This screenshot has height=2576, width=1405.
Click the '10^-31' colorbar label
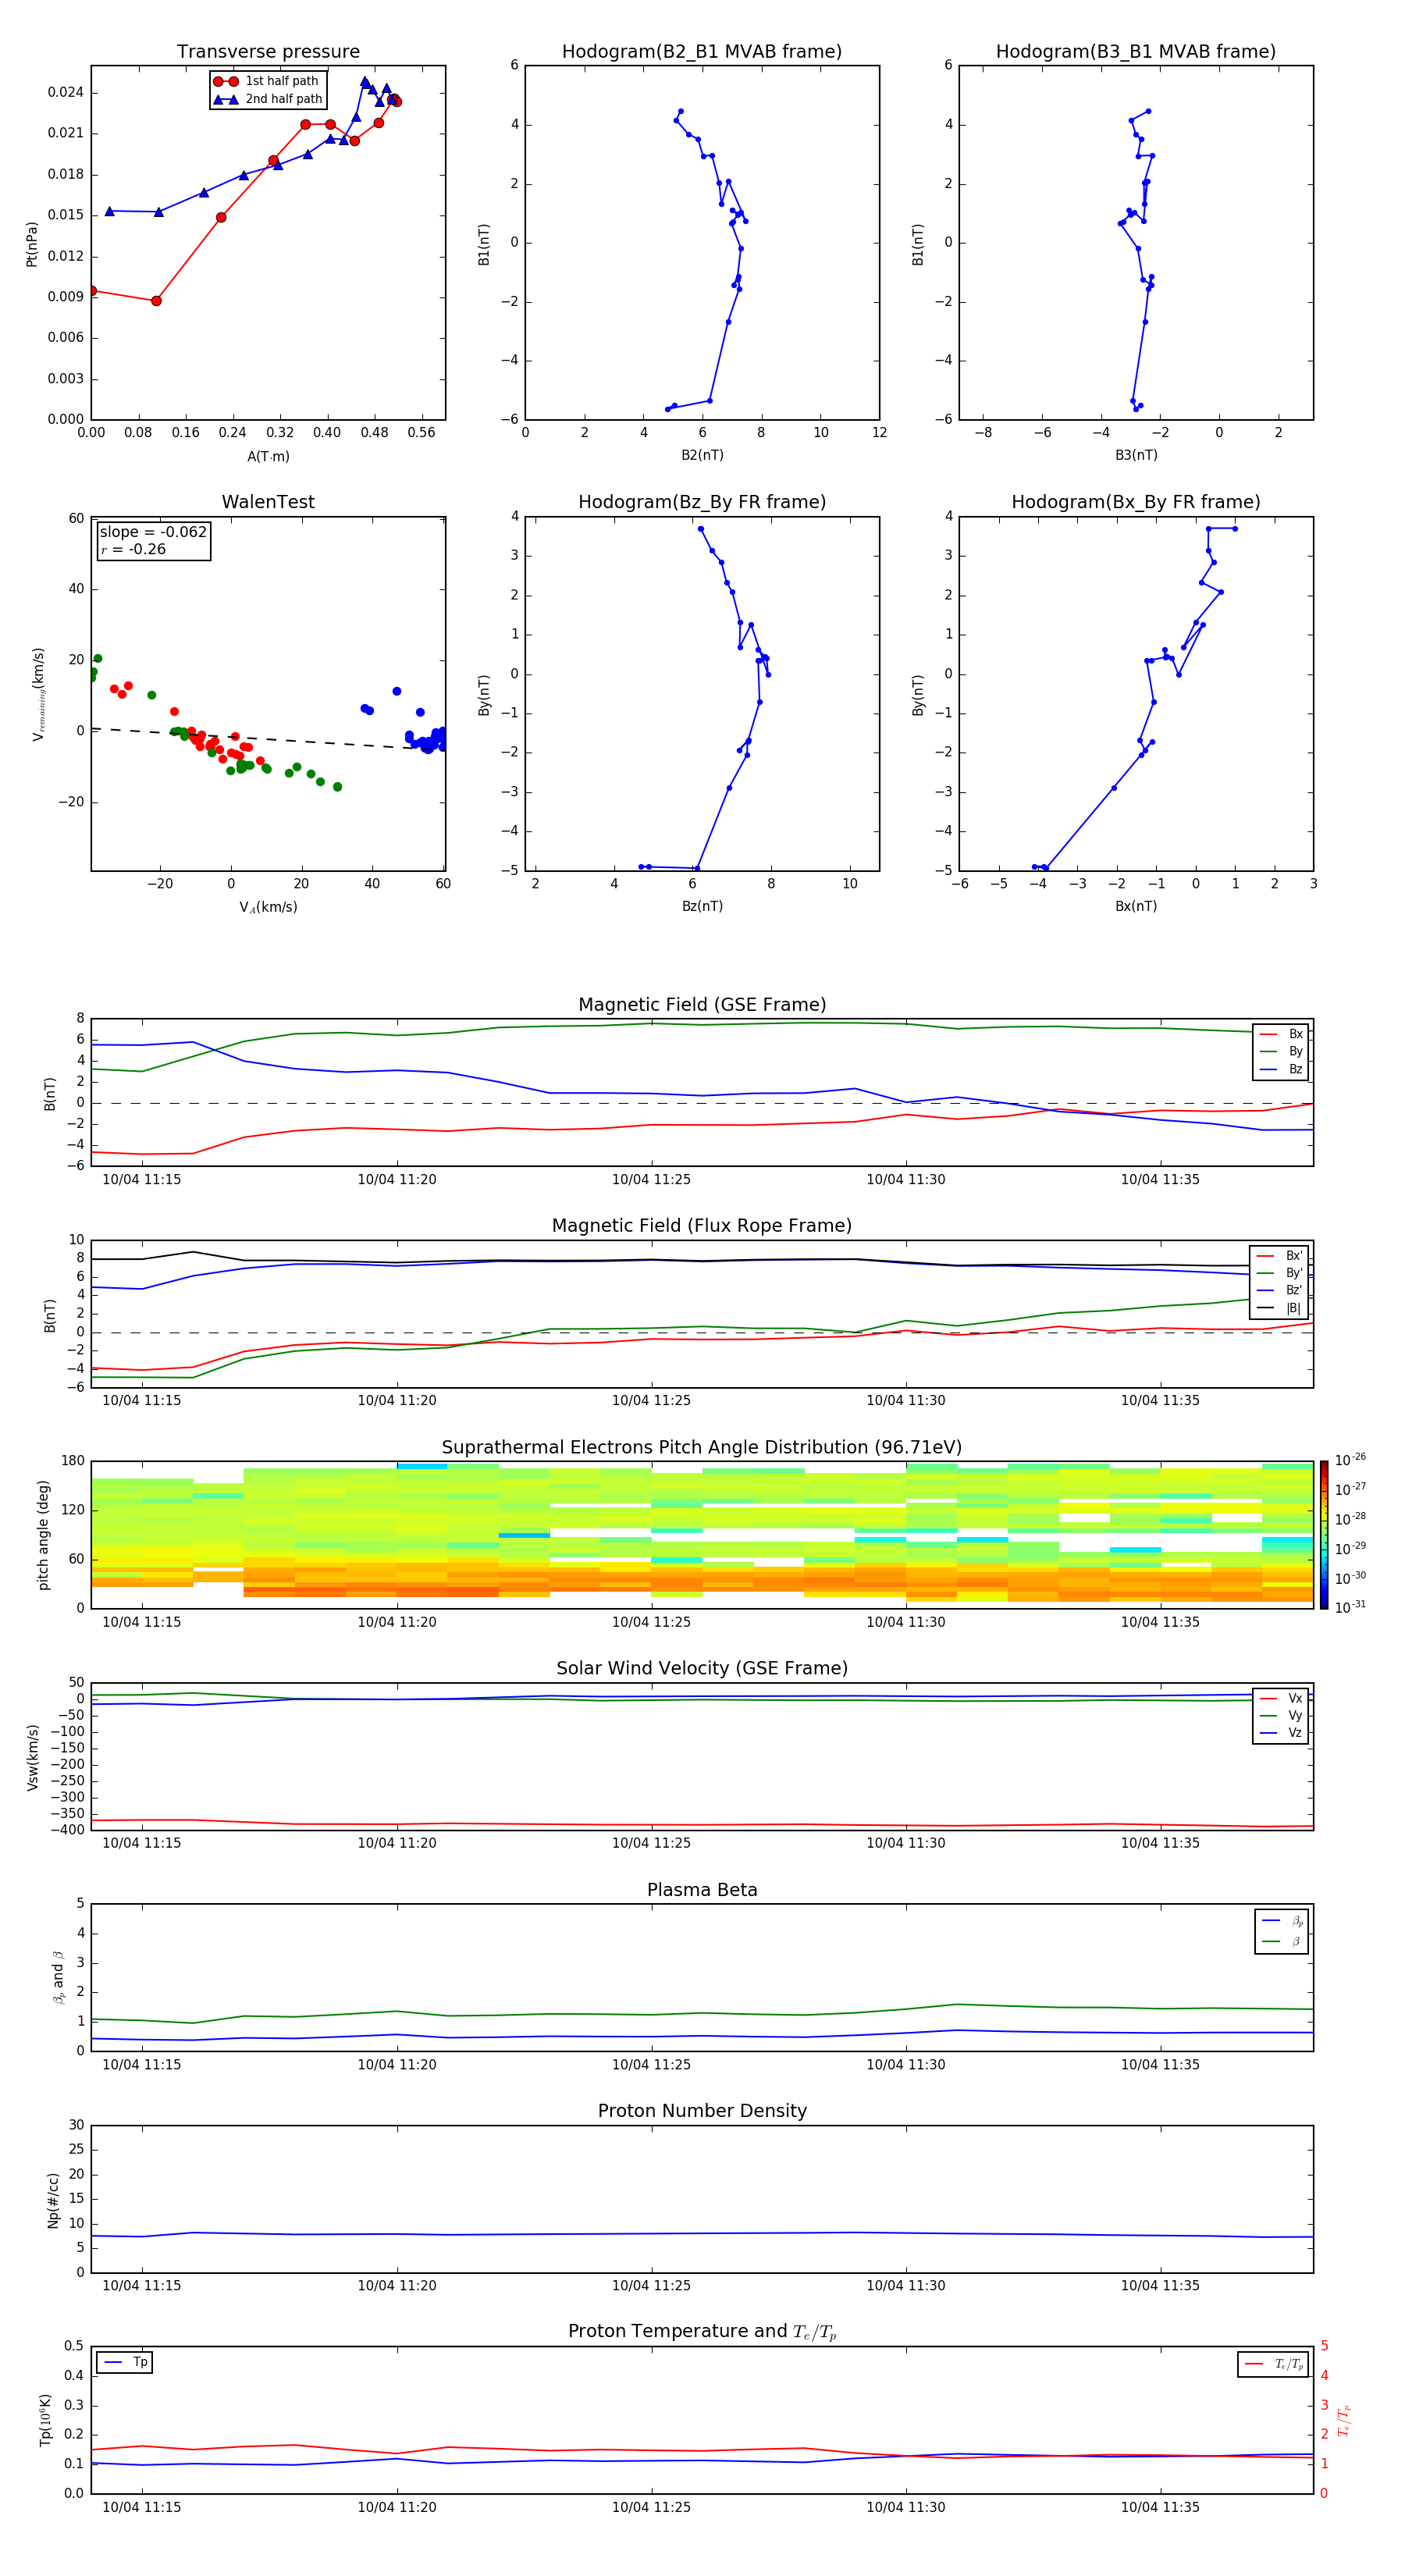pos(1350,1607)
